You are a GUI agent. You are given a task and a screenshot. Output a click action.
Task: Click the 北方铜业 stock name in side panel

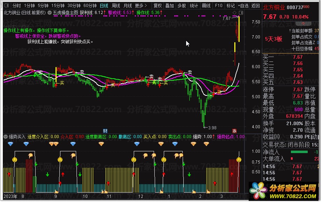274,8
